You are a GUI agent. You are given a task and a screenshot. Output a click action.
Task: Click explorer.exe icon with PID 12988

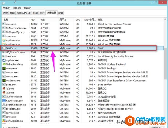pos(4,40)
